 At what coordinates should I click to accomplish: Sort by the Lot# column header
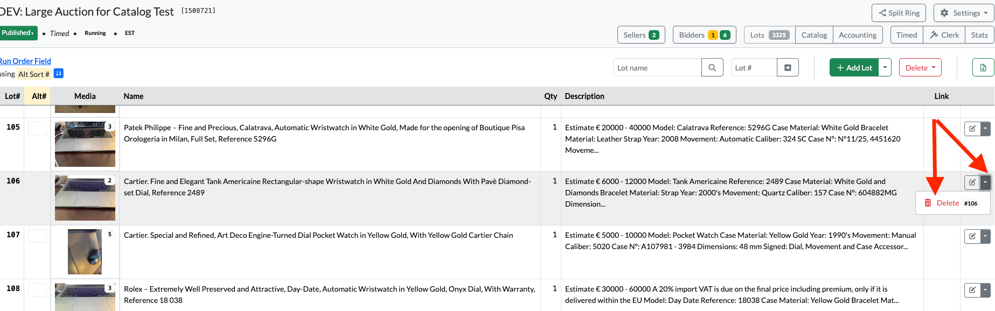(x=12, y=96)
